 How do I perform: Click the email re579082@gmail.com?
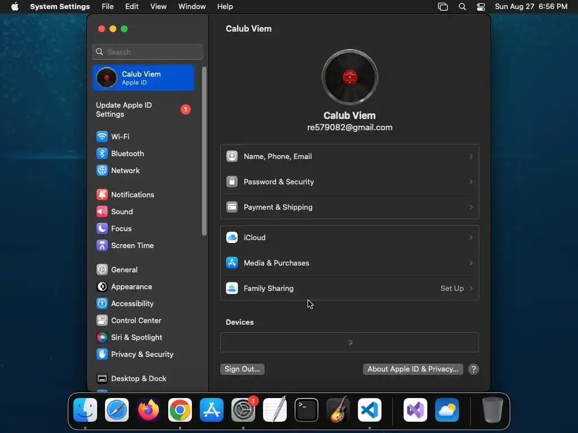[350, 128]
